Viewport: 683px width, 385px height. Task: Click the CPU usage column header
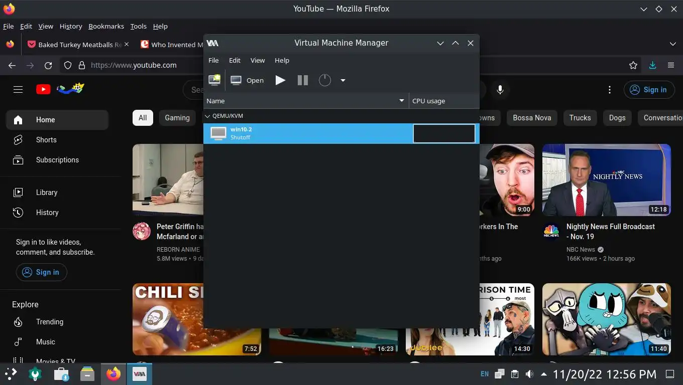(x=444, y=101)
